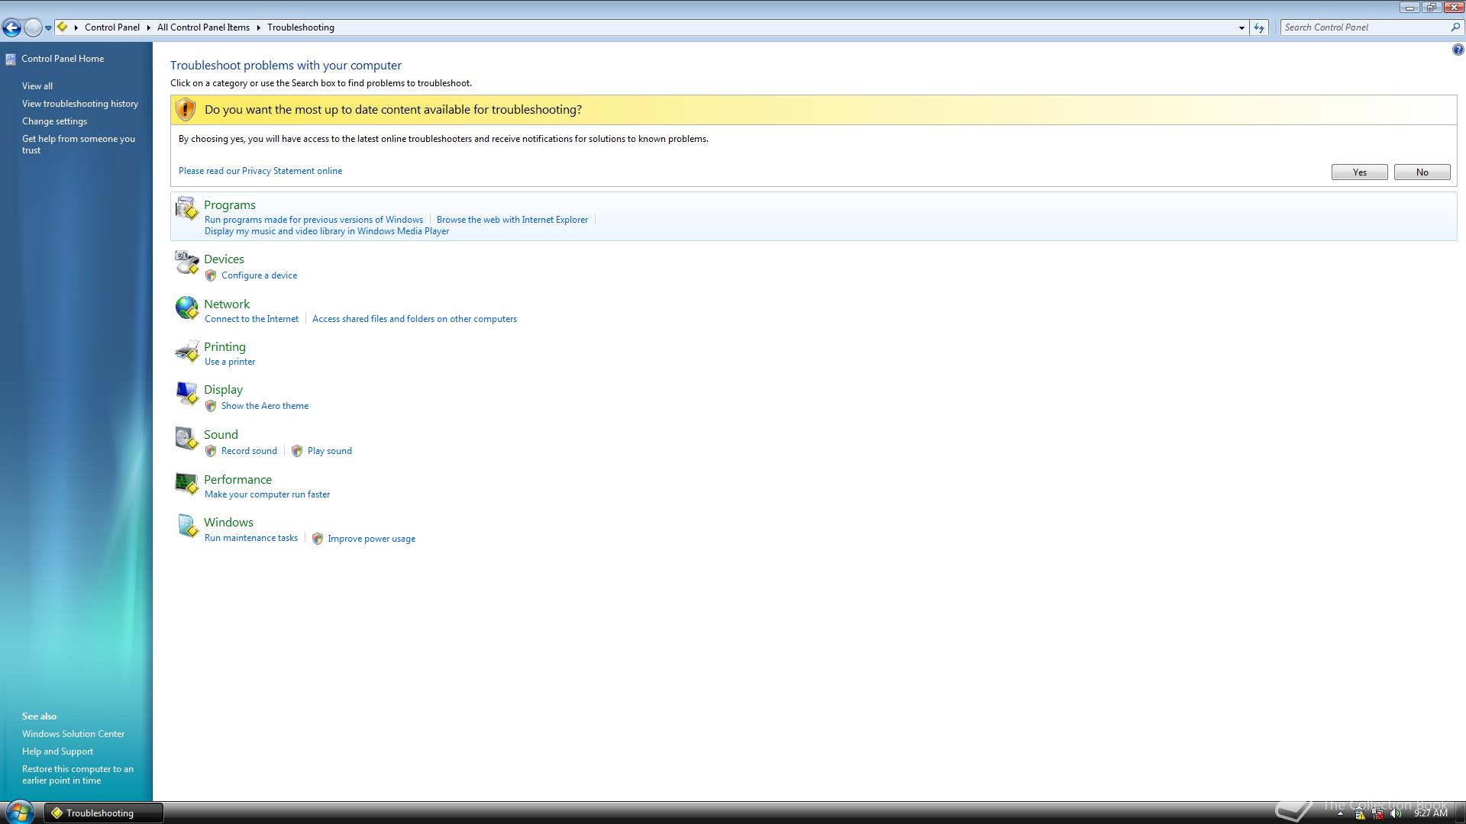Screen dimensions: 1466x824
Task: Open the Windows Start orb
Action: [x=18, y=812]
